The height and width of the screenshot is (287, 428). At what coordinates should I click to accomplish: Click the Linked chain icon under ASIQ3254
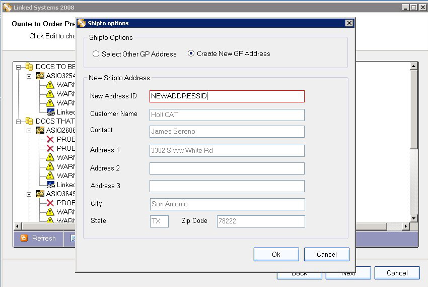point(51,112)
